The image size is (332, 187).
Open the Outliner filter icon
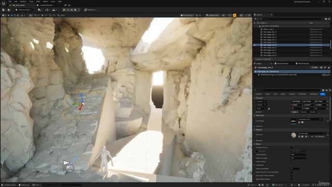pos(256,19)
